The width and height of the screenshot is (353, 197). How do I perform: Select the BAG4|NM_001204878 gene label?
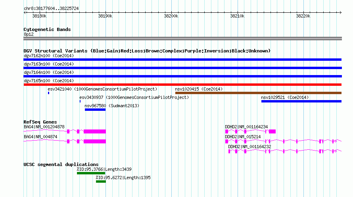(44, 127)
